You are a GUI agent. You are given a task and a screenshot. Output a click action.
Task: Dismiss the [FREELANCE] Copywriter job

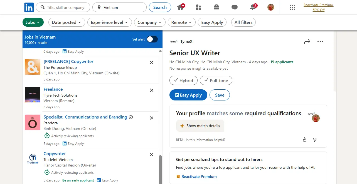click(152, 62)
